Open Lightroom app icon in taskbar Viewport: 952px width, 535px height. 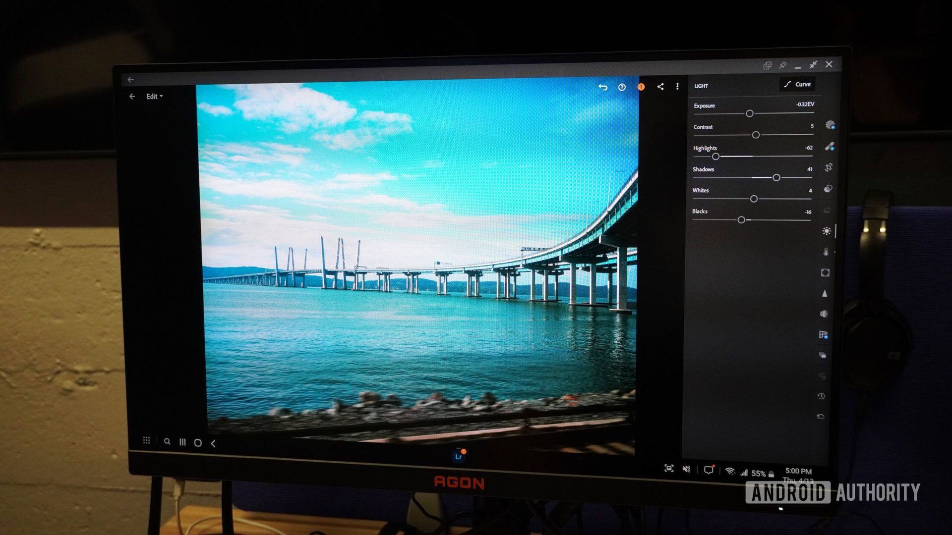[459, 456]
